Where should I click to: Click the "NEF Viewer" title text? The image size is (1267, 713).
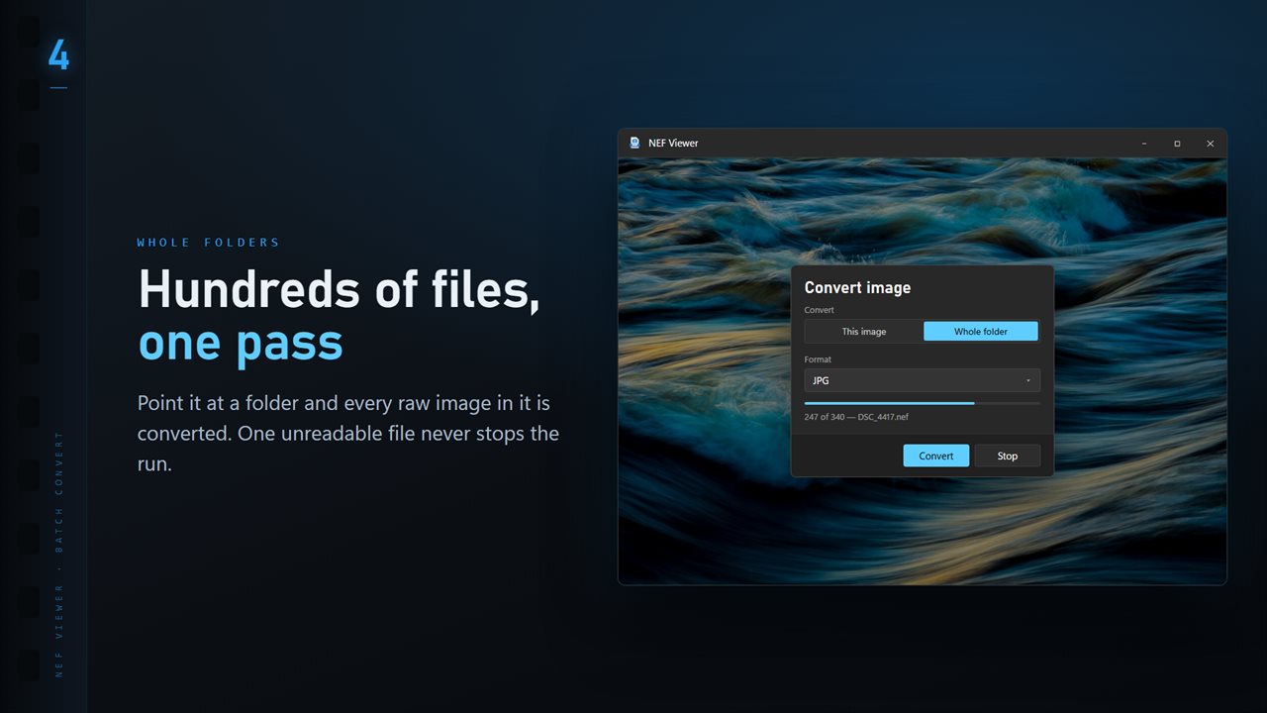tap(673, 143)
